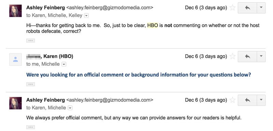
Task: Open more options dropdown on Karen's email
Action: click(x=261, y=56)
